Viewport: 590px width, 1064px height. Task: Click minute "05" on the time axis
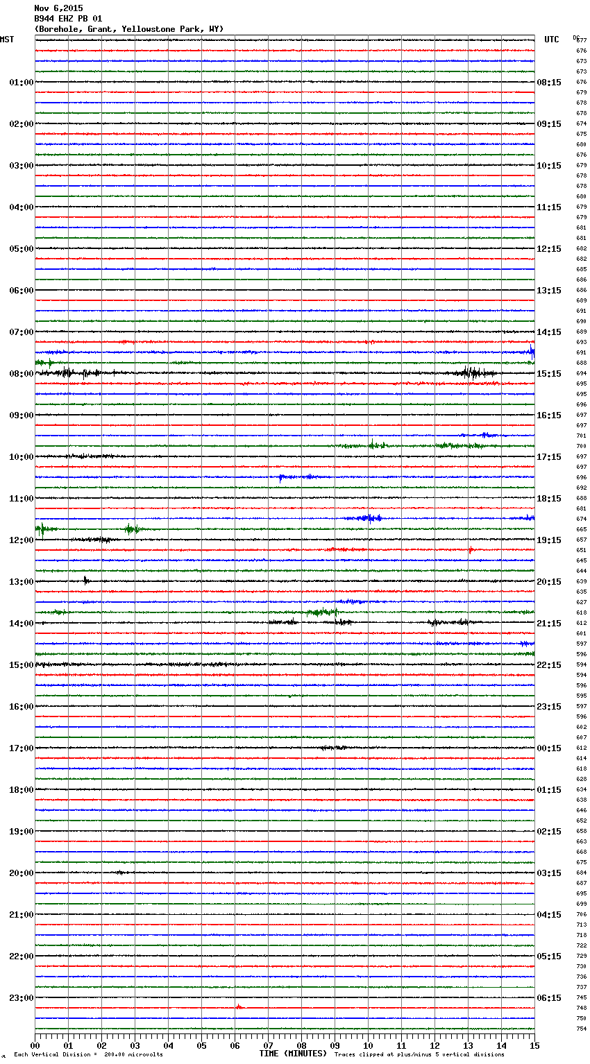(x=201, y=1045)
